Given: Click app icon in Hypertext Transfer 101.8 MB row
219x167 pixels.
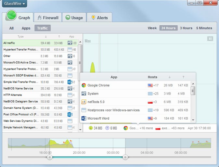Looking at the screenshot, I should click(70, 49).
